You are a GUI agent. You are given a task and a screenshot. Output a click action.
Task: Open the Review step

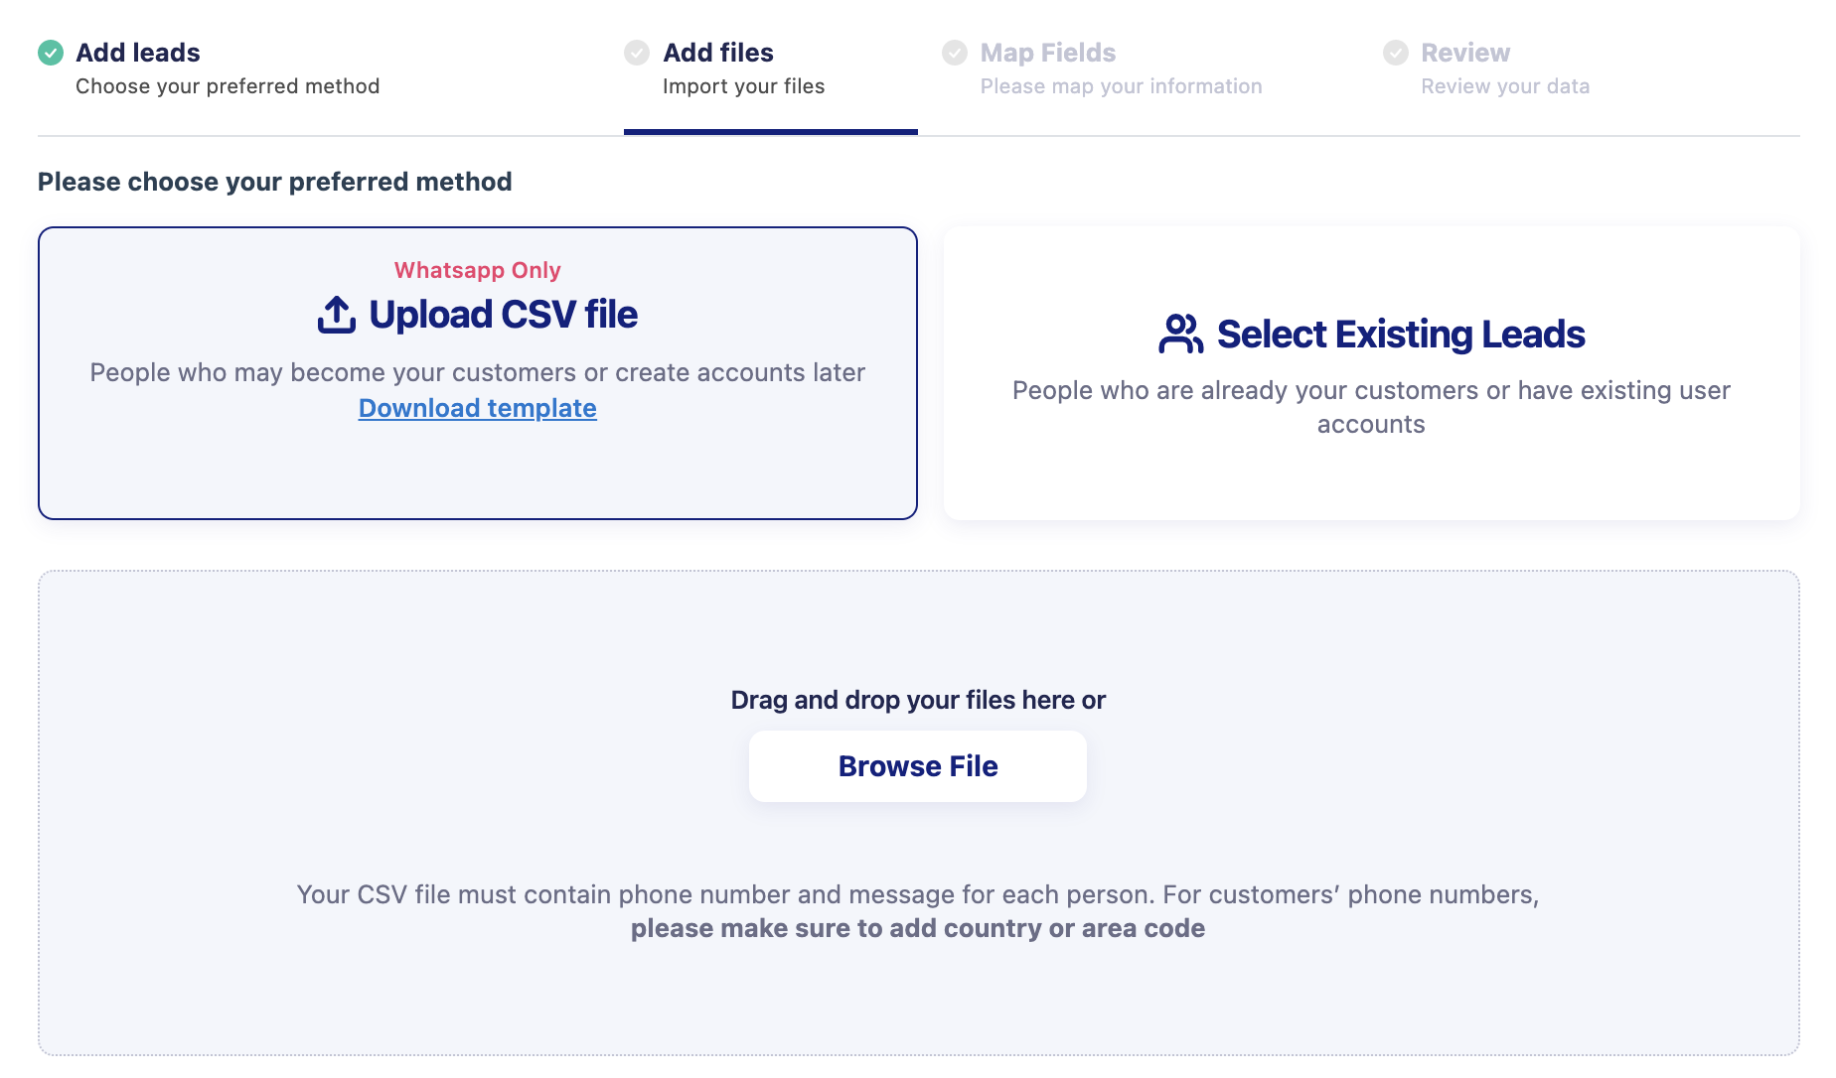click(x=1486, y=68)
